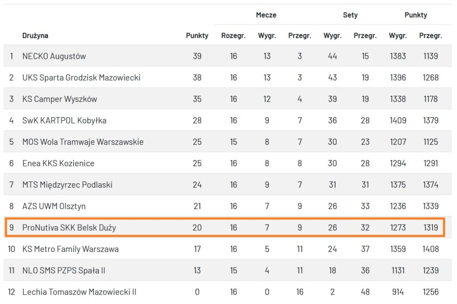Select the far-right Punkty group header

415,15
